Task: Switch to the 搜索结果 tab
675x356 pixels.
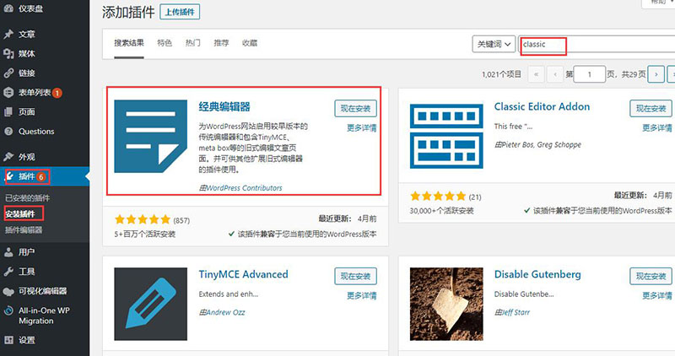Action: pyautogui.click(x=129, y=43)
